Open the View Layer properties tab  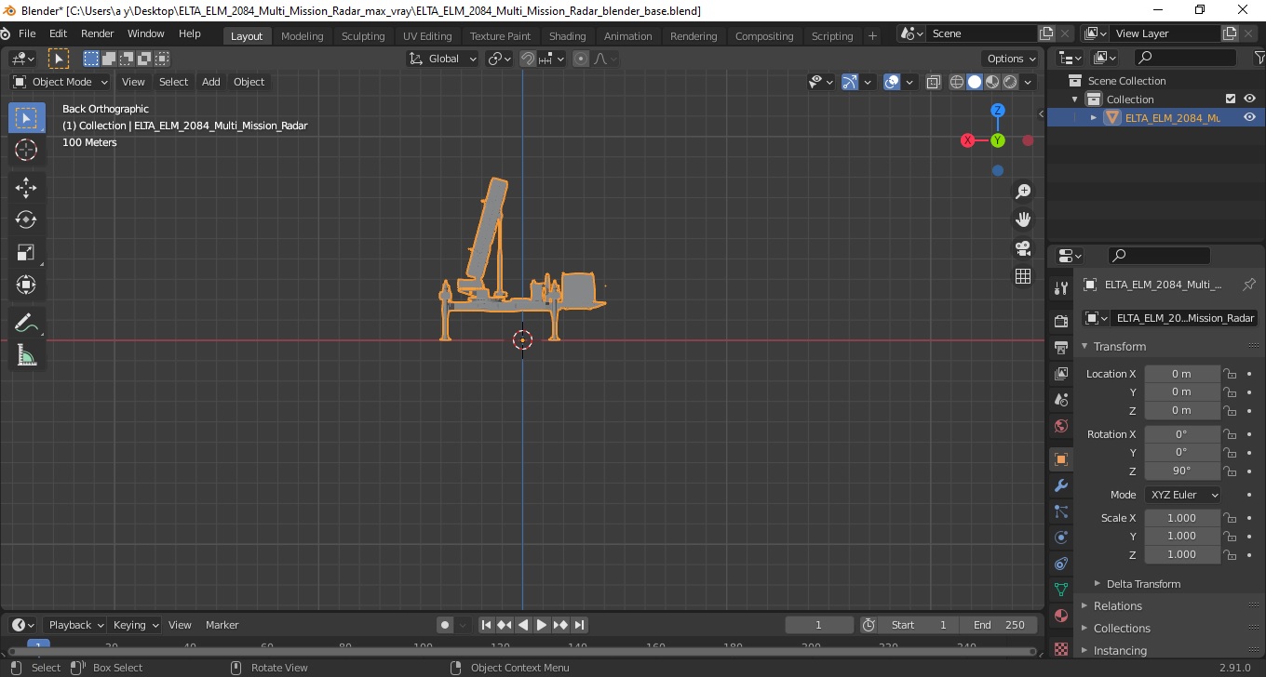pyautogui.click(x=1061, y=373)
